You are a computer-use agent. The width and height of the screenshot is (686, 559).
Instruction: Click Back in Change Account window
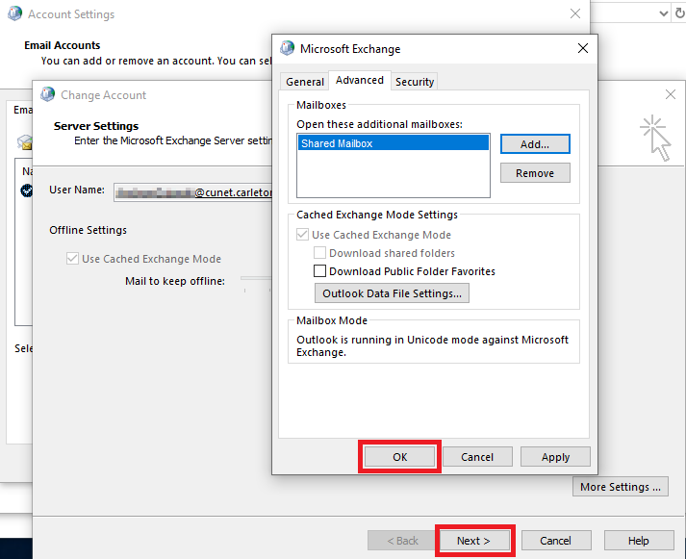[x=402, y=541]
